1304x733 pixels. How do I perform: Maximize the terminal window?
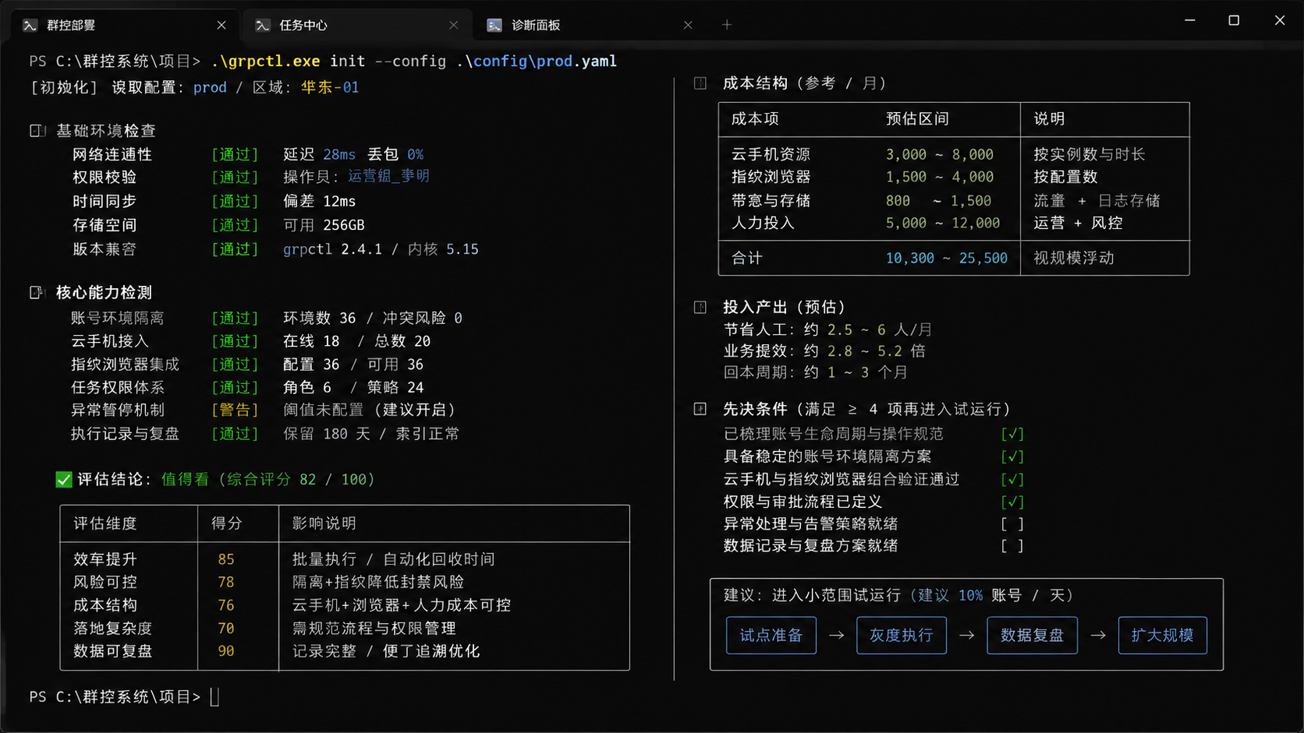tap(1234, 20)
